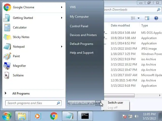Screen dimensions: 162x121
Task: Open Chrome from the taskbar
Action: (x=54, y=116)
